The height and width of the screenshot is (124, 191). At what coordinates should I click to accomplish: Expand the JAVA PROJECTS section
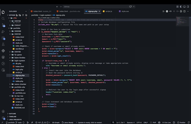[x=18, y=120]
